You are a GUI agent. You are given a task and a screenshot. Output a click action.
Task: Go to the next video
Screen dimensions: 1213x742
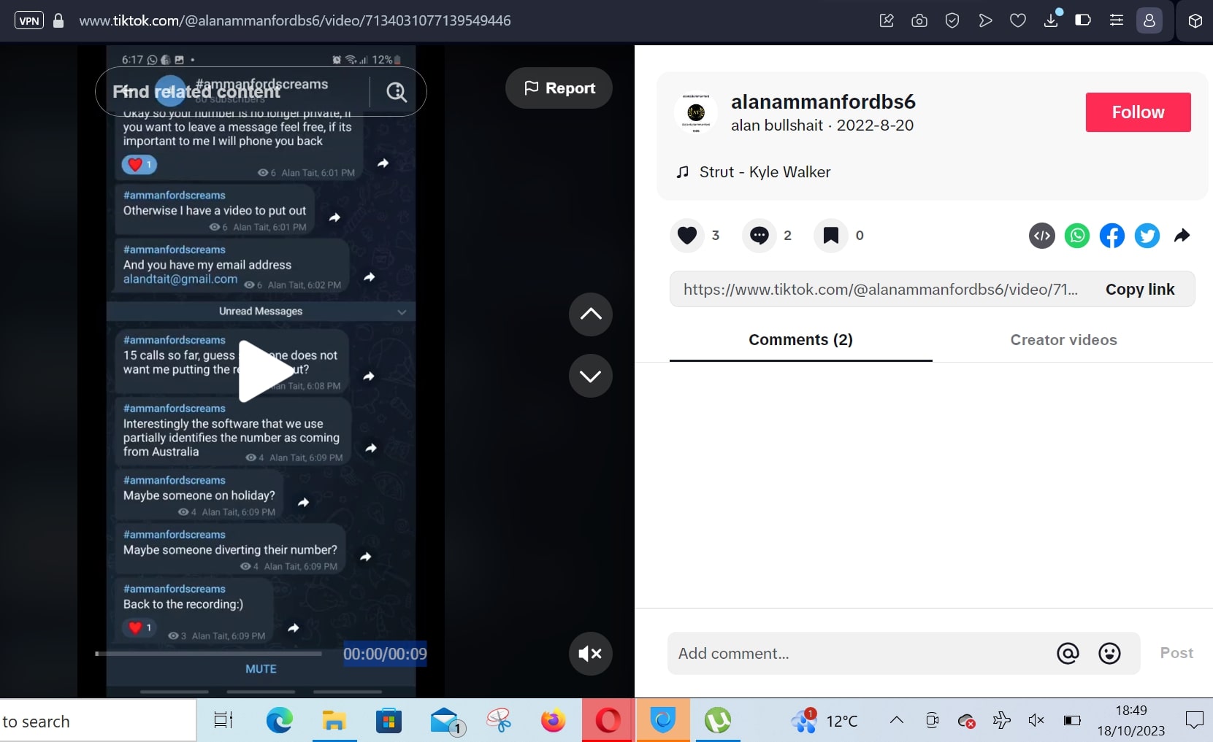[590, 376]
